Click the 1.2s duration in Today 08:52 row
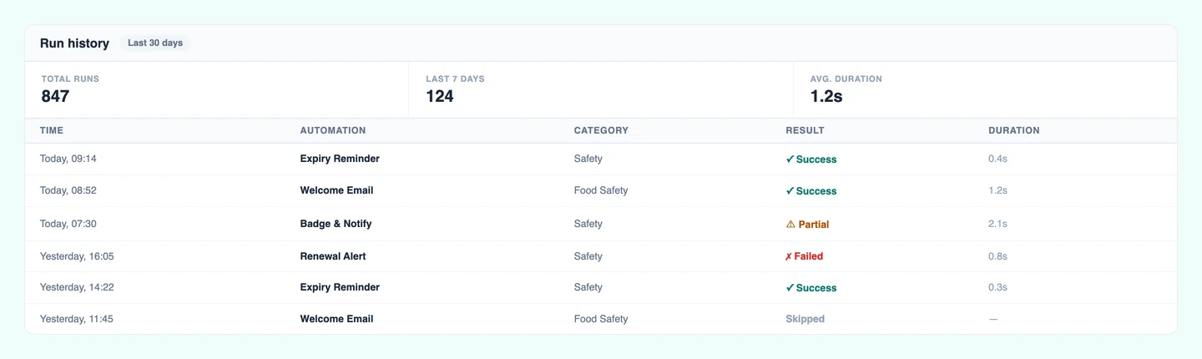 click(x=997, y=190)
